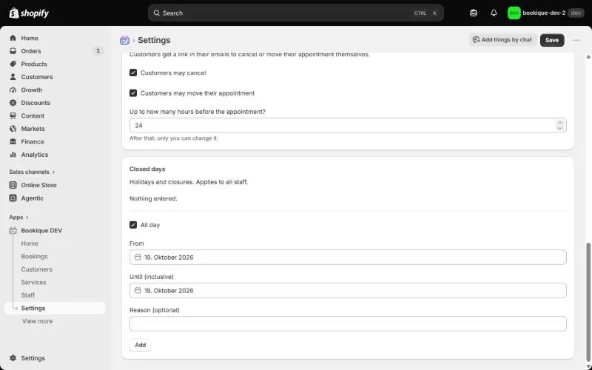Click the Content icon
Screen dimensions: 592x370
13,116
